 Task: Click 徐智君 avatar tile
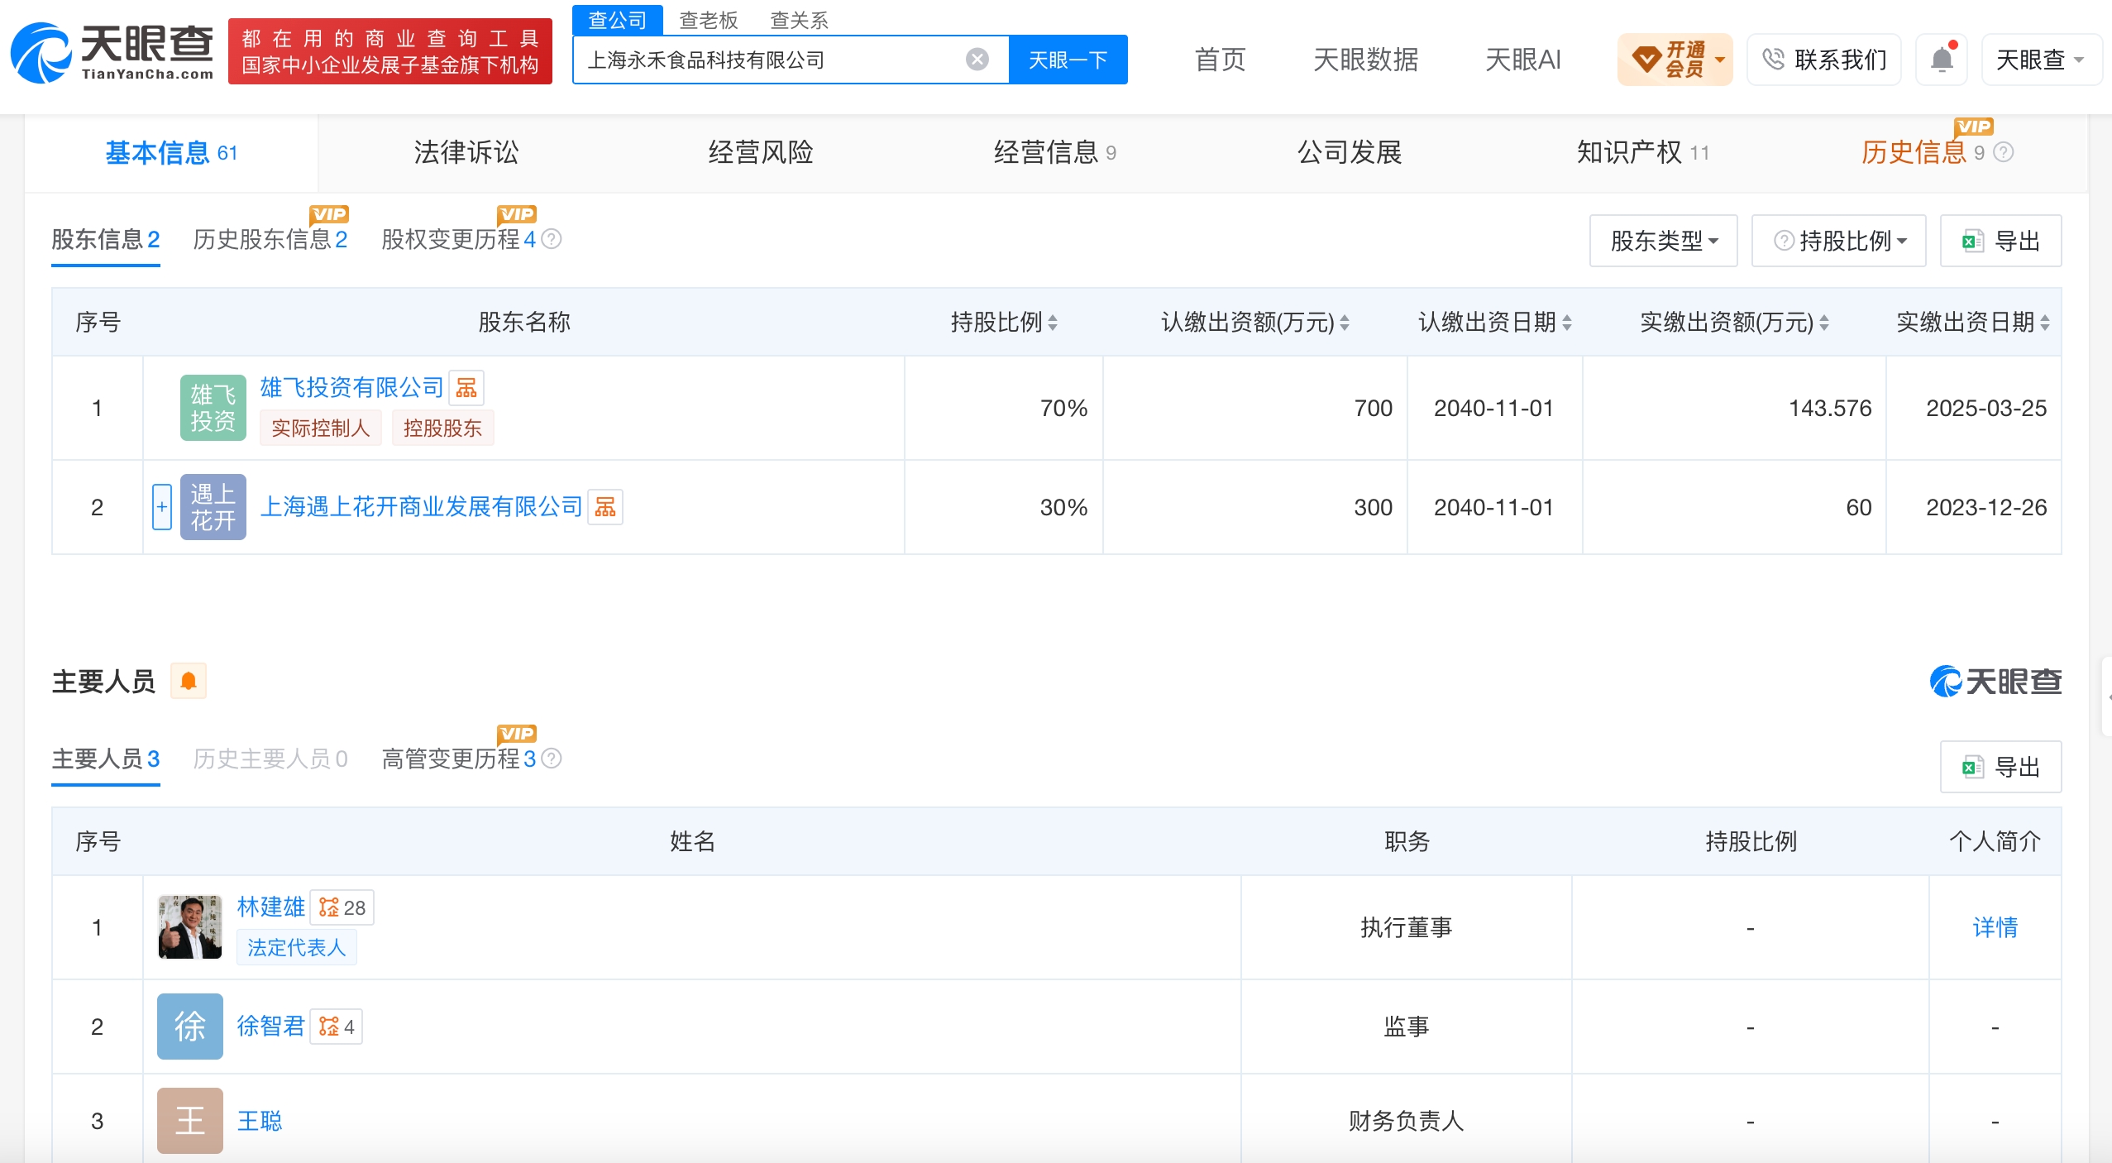pyautogui.click(x=190, y=1027)
